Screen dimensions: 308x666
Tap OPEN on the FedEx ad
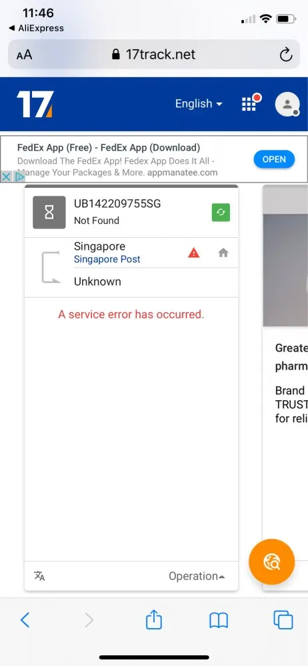274,160
